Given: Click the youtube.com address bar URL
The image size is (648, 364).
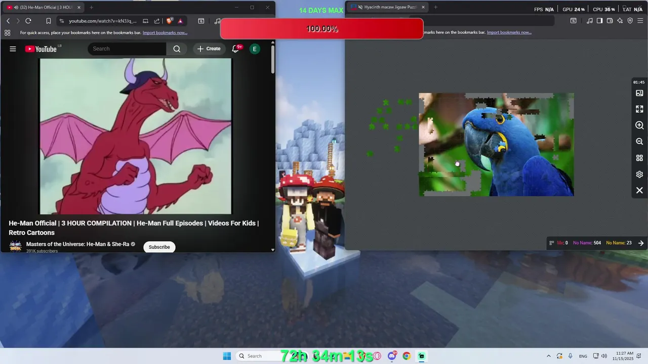Looking at the screenshot, I should [103, 21].
